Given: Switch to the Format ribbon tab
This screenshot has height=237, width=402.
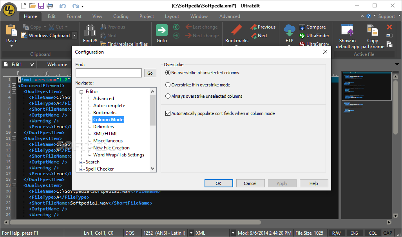Looking at the screenshot, I should coord(74,16).
